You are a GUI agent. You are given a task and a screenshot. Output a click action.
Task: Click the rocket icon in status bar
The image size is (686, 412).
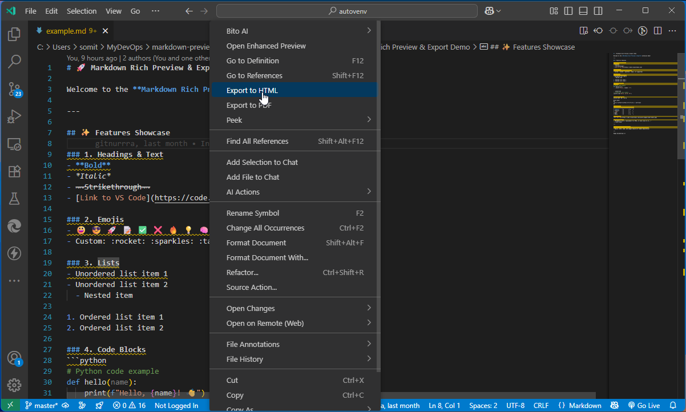(99, 406)
